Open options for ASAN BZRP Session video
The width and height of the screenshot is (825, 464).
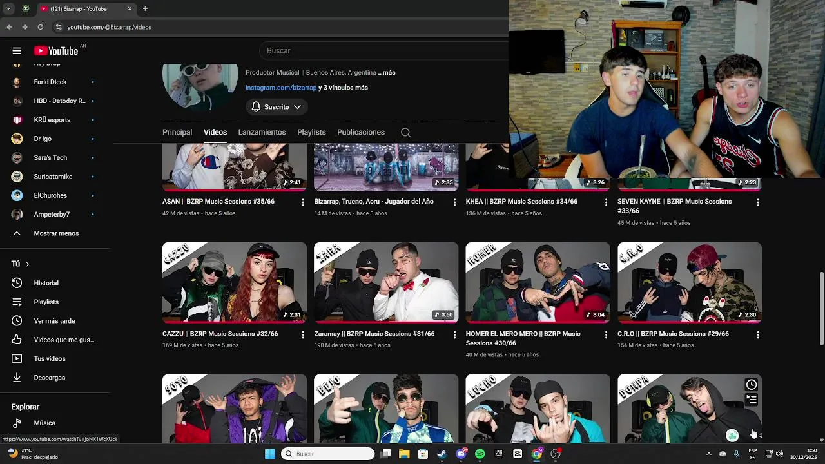click(x=303, y=202)
